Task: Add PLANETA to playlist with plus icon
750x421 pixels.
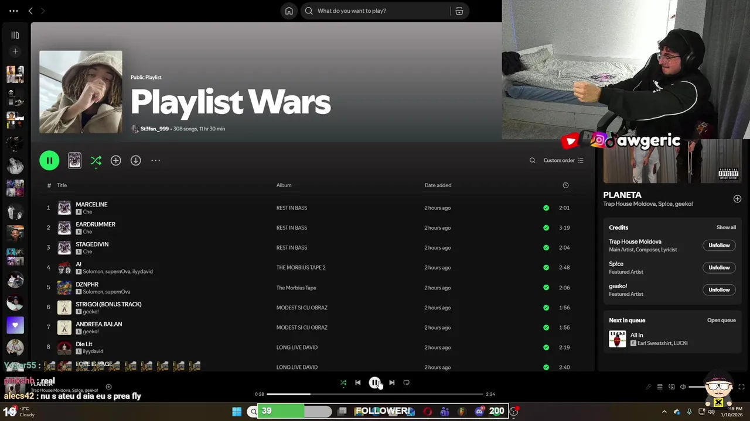Action: coord(737,199)
